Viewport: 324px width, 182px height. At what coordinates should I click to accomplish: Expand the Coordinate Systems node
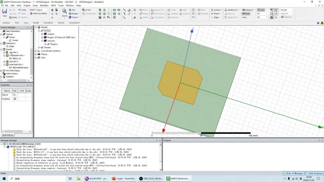pyautogui.click(x=36, y=51)
